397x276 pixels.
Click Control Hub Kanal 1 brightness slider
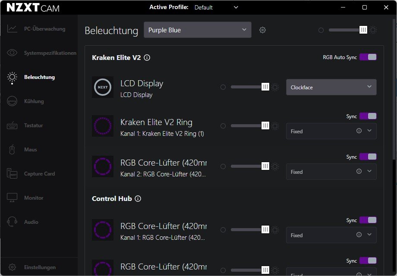coord(250,230)
